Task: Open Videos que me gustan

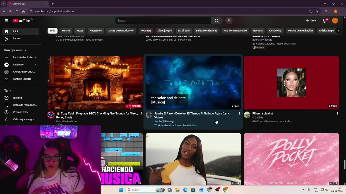Action: pyautogui.click(x=21, y=119)
